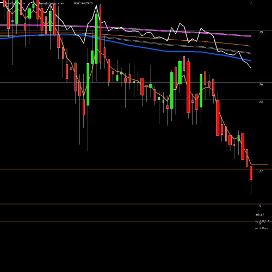
Task: Click the price axis label '9'
Action: coord(260,206)
